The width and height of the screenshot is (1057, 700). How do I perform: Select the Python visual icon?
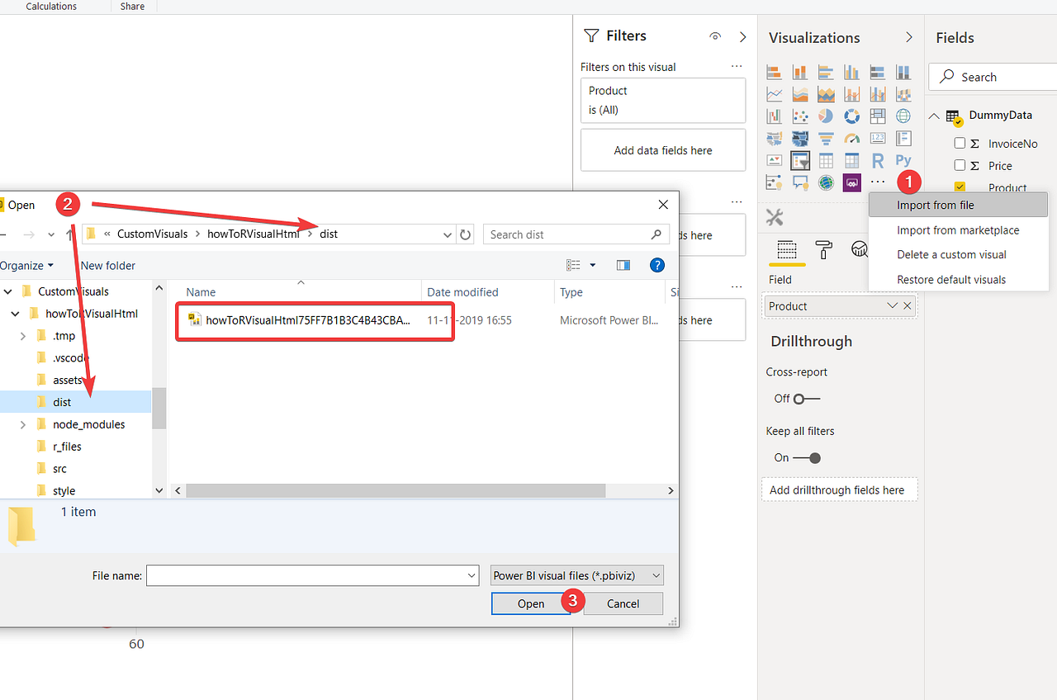pyautogui.click(x=903, y=160)
